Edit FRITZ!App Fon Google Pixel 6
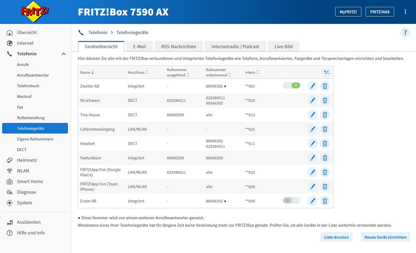The image size is (416, 253). point(312,172)
